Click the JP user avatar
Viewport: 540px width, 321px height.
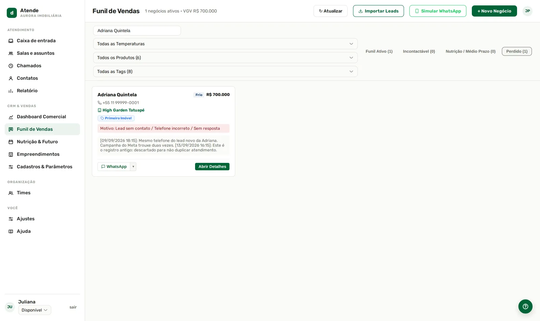(528, 11)
